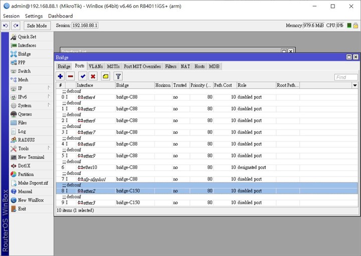This screenshot has width=361, height=256.
Task: Switch to Port MST Overrides tab
Action: [x=142, y=66]
